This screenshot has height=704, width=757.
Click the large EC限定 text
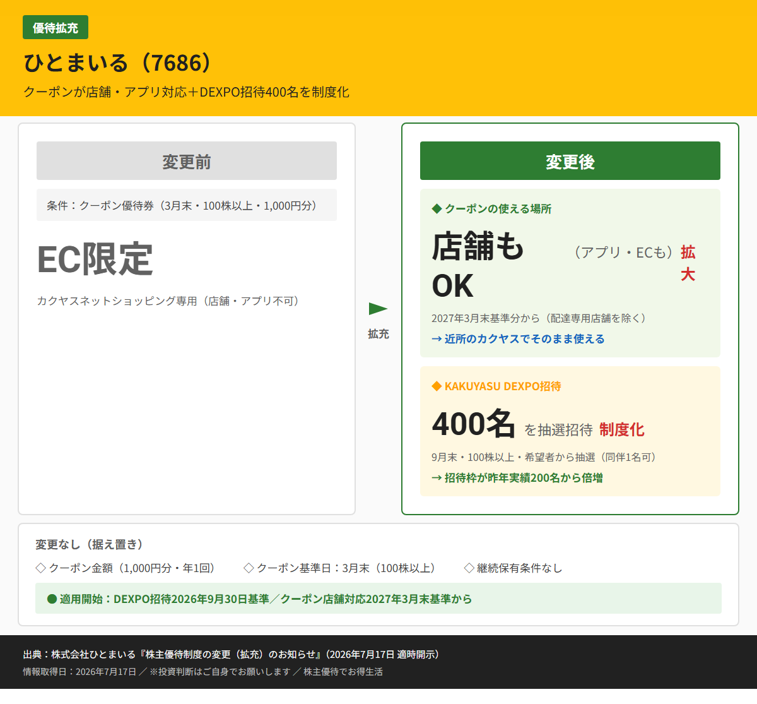point(95,259)
